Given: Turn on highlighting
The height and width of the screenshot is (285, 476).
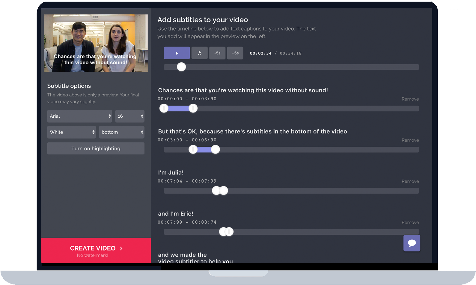Looking at the screenshot, I should (x=96, y=148).
